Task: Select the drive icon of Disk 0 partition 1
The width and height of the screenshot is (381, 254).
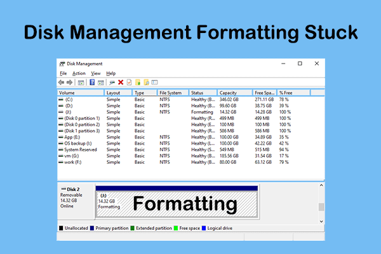Action: pos(61,118)
